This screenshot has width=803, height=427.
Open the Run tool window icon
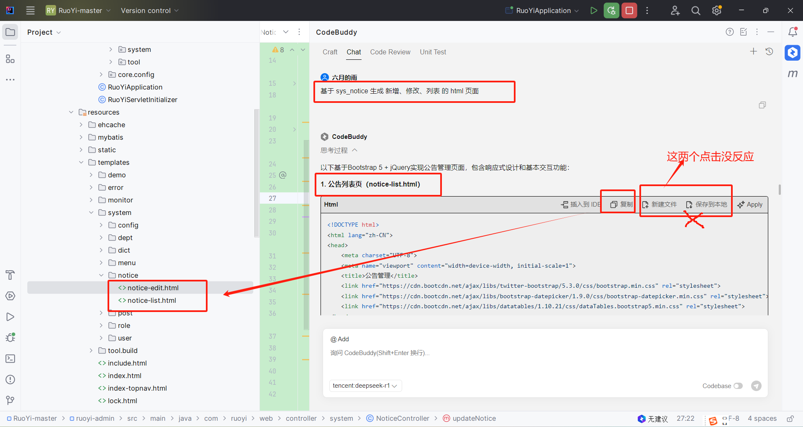[x=10, y=317]
